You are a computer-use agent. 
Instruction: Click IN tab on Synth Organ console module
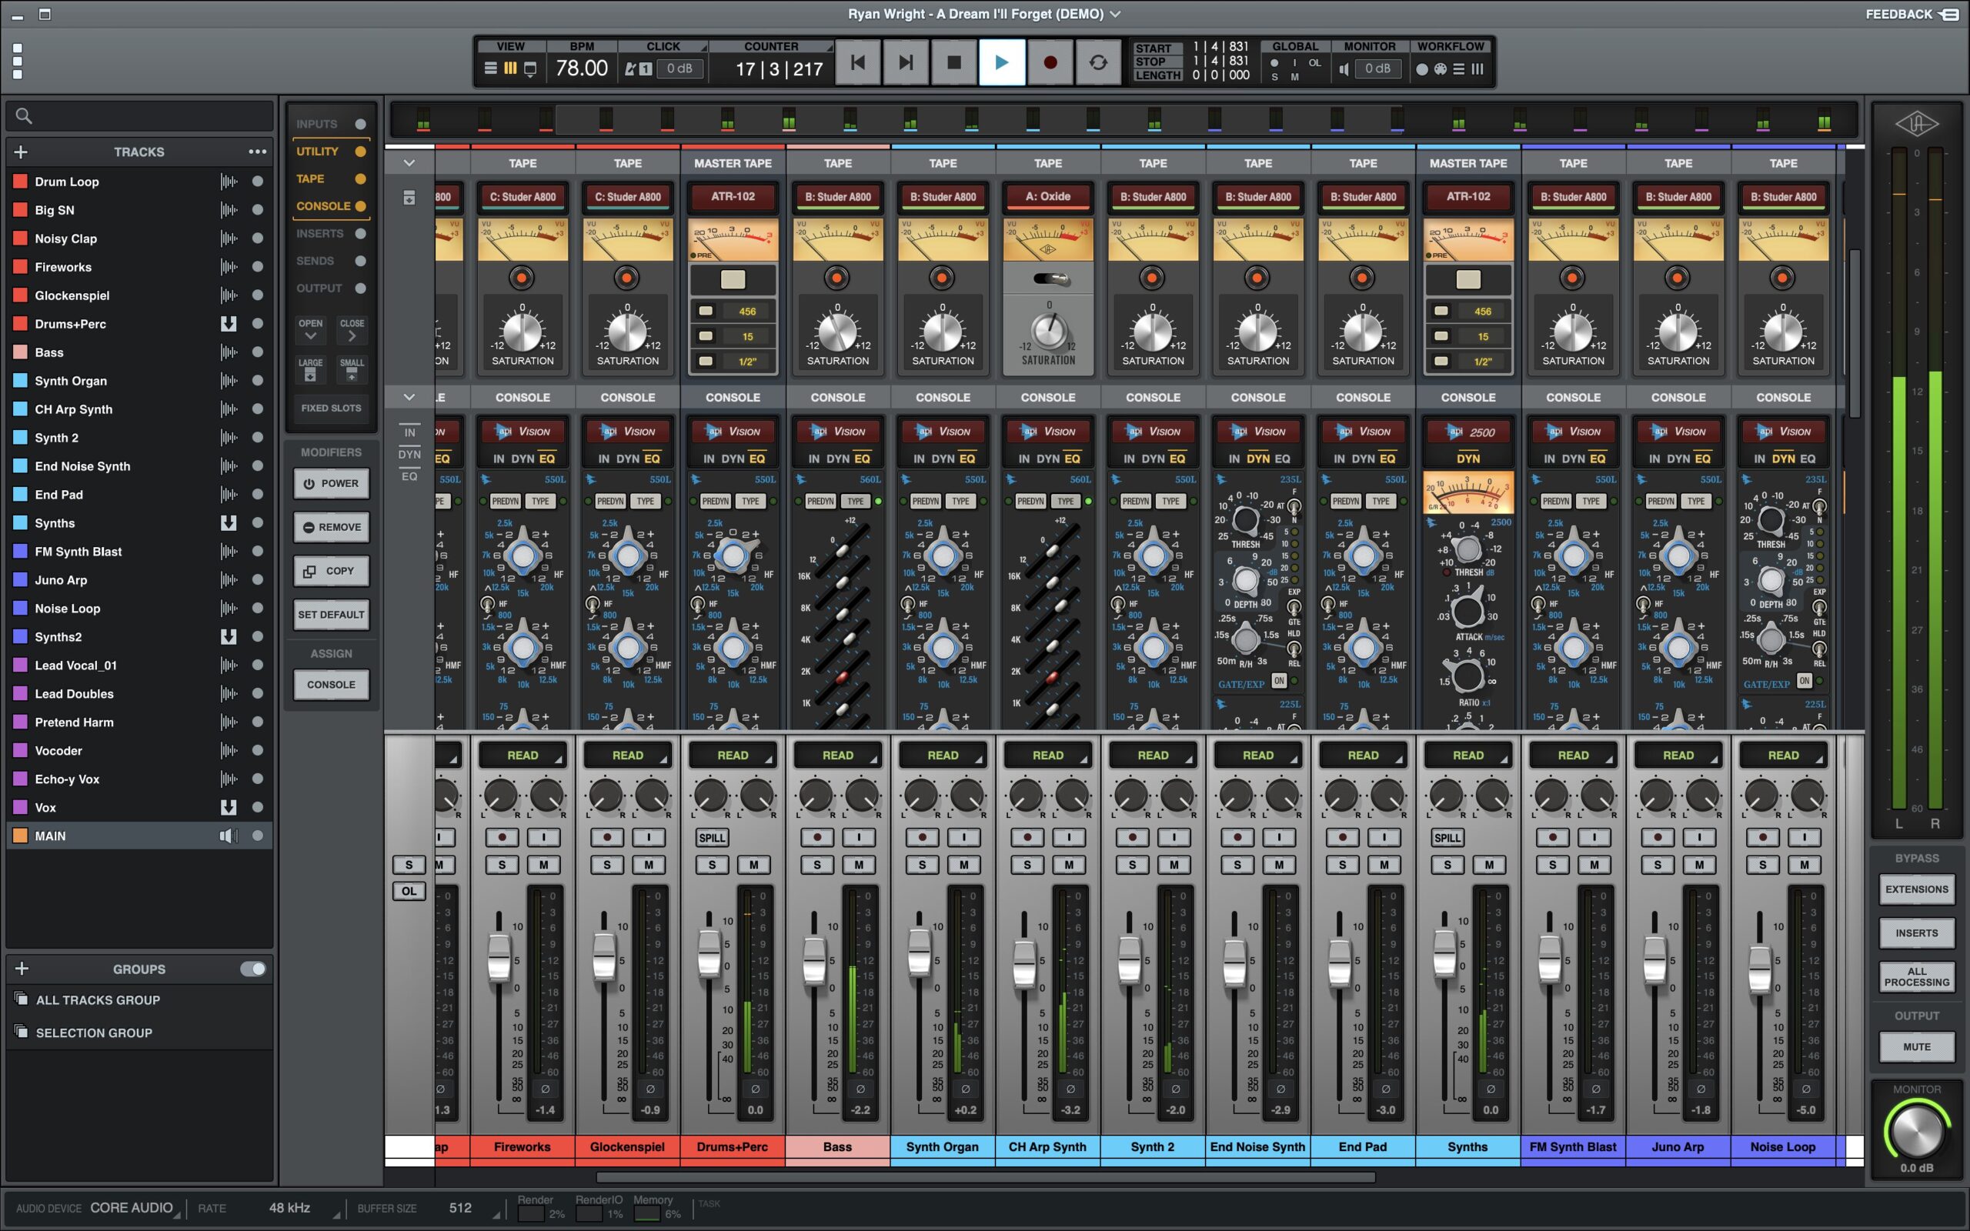[x=919, y=459]
